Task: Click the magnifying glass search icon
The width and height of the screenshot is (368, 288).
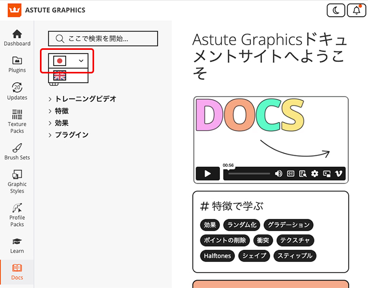Action: (60, 39)
